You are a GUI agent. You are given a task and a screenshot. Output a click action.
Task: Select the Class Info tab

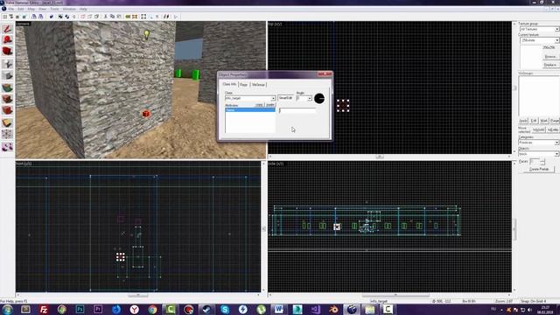point(229,84)
